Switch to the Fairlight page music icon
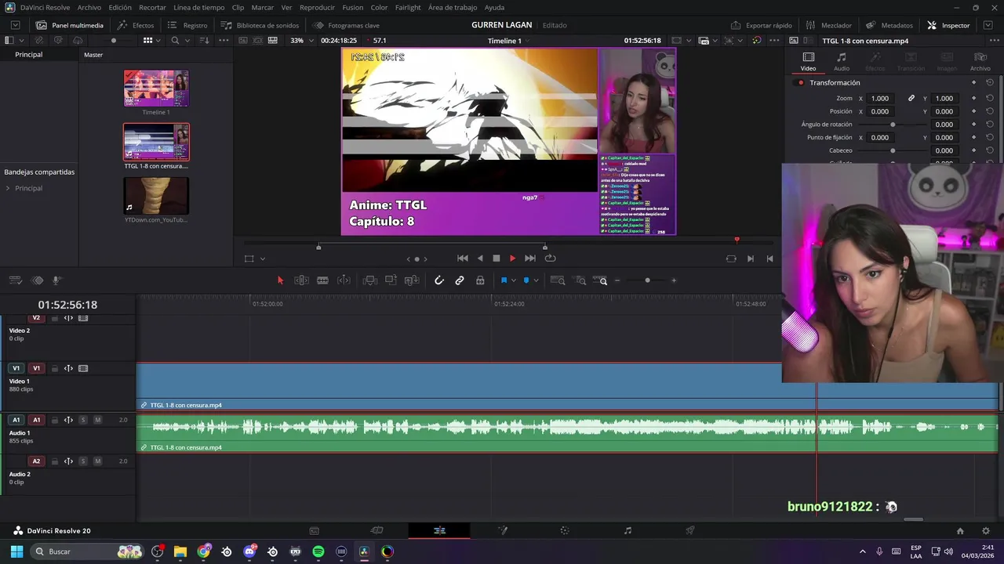The image size is (1004, 564). click(627, 530)
